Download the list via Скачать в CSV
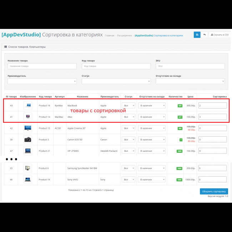This screenshot has height=232, width=232. (220, 35)
